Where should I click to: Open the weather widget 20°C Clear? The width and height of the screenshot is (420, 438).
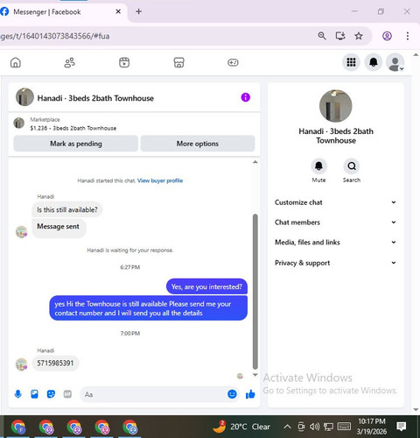(x=241, y=427)
